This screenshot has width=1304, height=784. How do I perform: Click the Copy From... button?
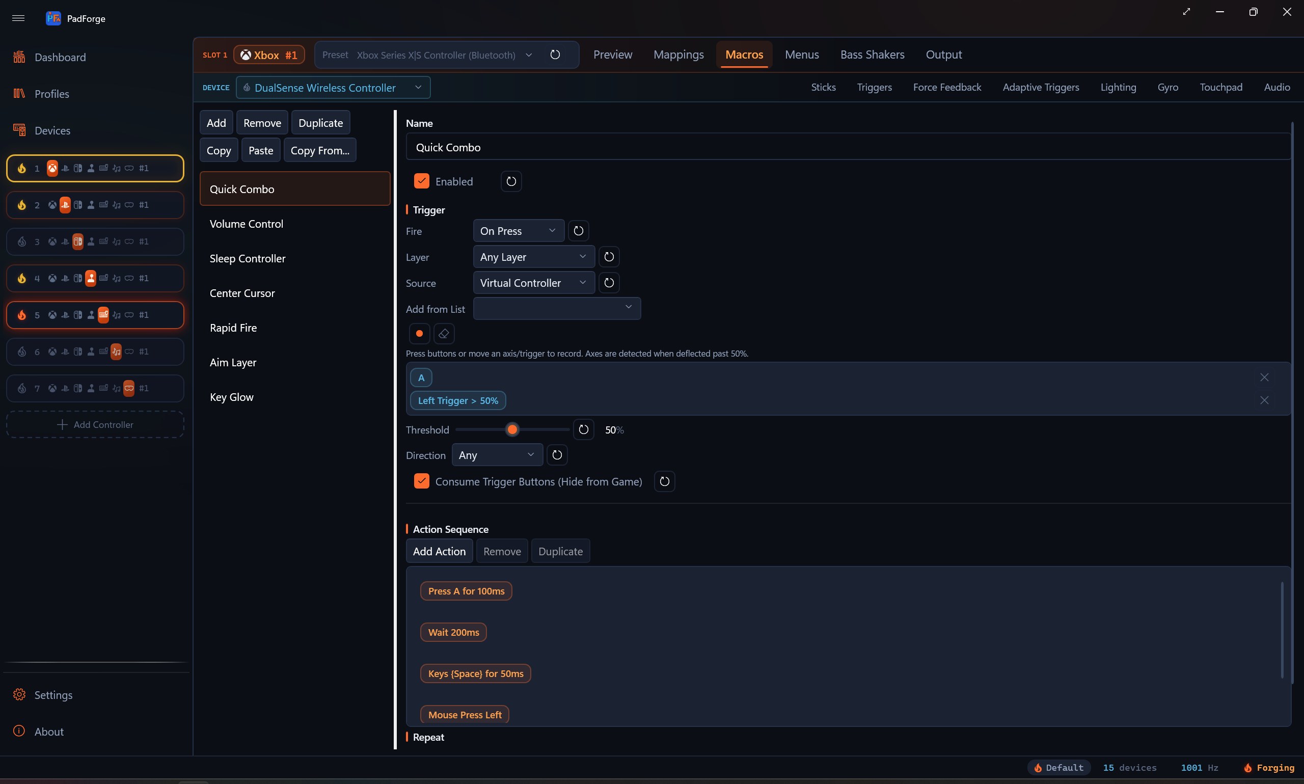pyautogui.click(x=320, y=150)
